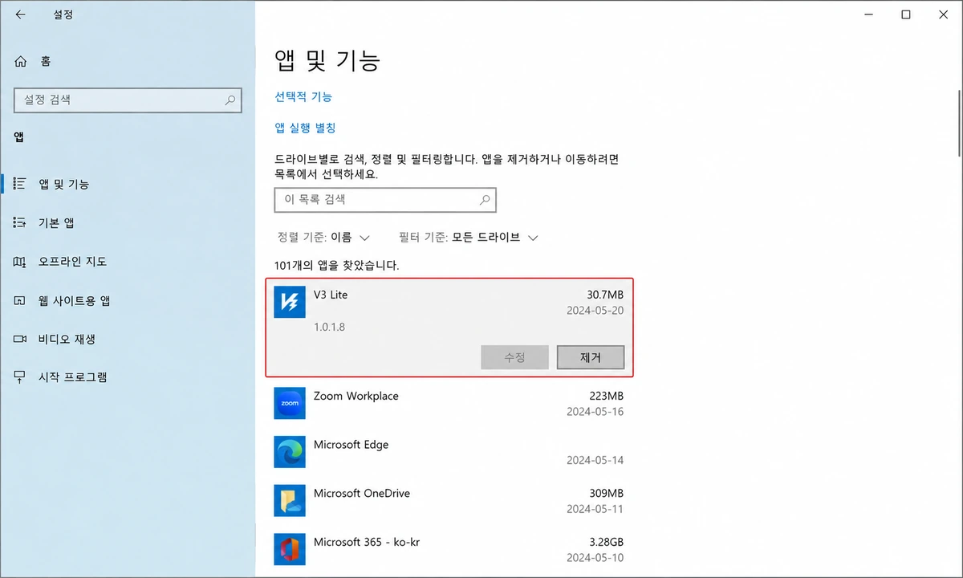Maximize the Settings window
This screenshot has height=578, width=963.
tap(906, 14)
